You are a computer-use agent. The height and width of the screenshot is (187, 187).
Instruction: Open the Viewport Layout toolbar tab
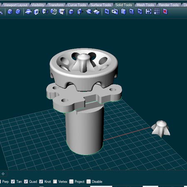point(15,5)
